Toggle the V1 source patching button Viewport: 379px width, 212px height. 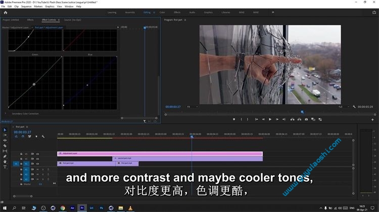pos(16,164)
